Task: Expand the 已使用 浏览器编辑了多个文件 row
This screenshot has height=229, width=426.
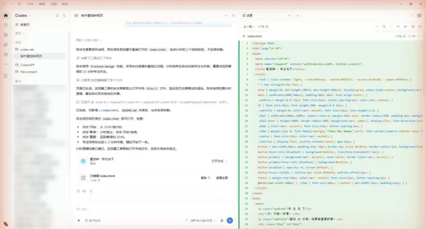Action: [99, 80]
